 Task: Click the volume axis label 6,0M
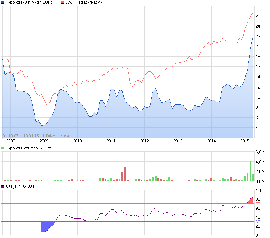pos(260,152)
